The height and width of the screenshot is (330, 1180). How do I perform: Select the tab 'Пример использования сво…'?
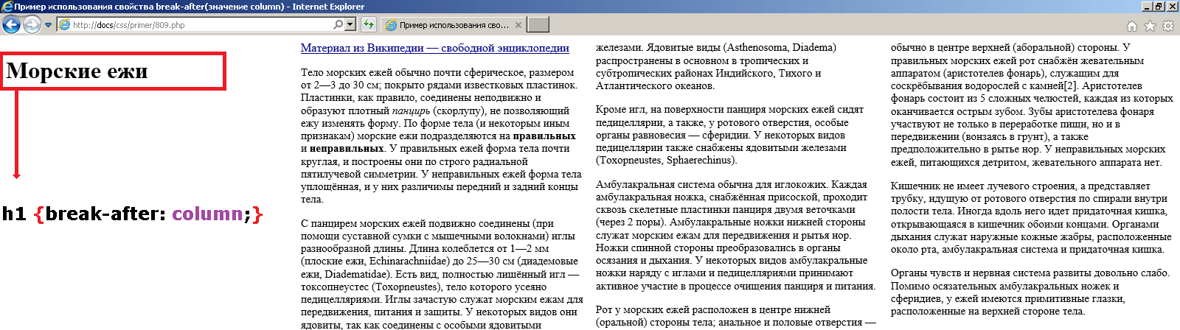454,25
